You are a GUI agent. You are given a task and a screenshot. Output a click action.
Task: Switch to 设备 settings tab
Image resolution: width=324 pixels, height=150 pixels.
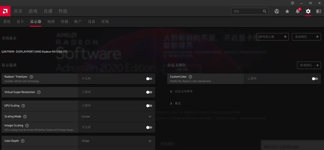pyautogui.click(x=91, y=21)
